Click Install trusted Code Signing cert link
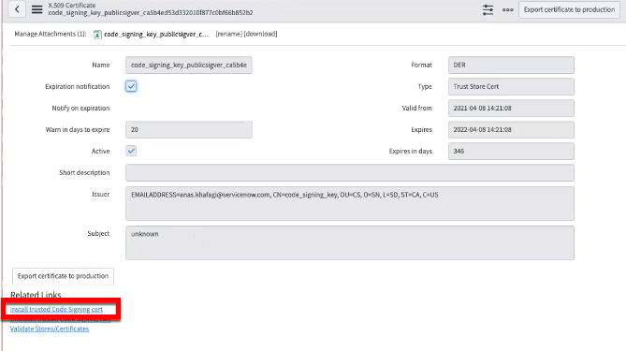Screen dimensions: 626x351 [x=56, y=310]
